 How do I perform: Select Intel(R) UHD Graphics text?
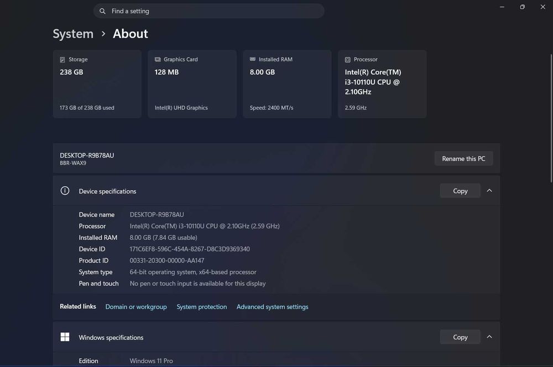pos(181,108)
